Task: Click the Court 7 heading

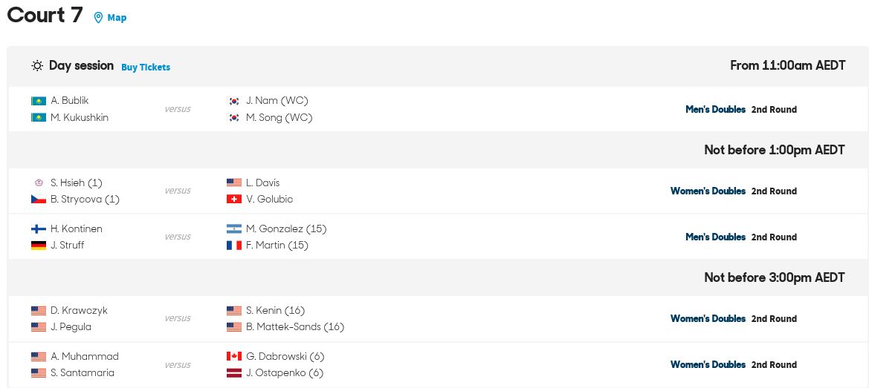Action: pos(45,16)
